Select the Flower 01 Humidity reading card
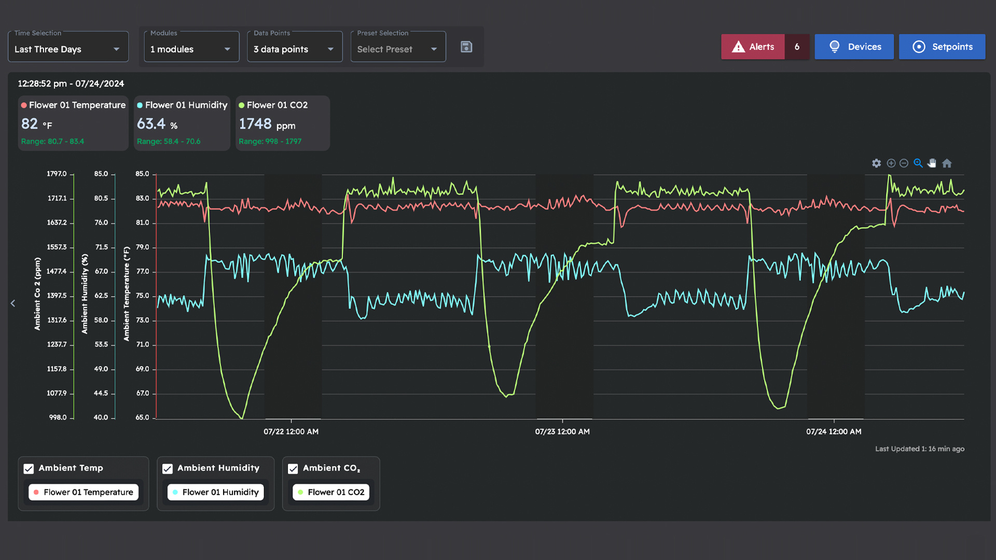The height and width of the screenshot is (560, 996). click(x=182, y=123)
